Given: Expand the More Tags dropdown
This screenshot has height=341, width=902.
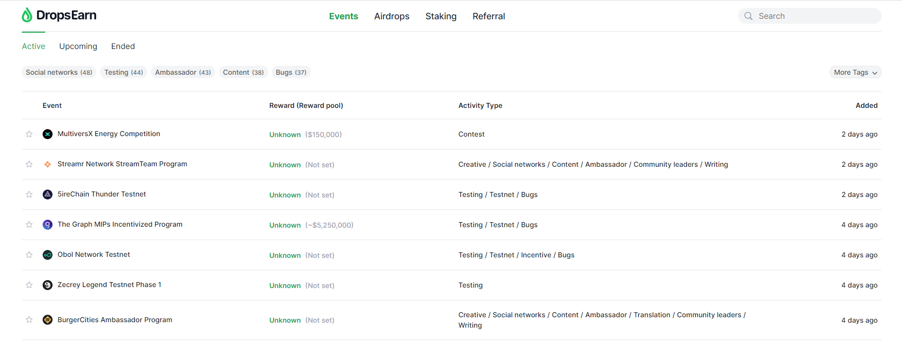Looking at the screenshot, I should [855, 72].
